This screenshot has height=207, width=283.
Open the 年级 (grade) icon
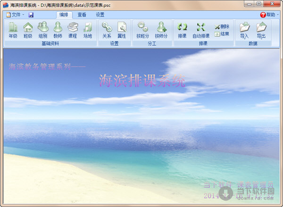[13, 30]
